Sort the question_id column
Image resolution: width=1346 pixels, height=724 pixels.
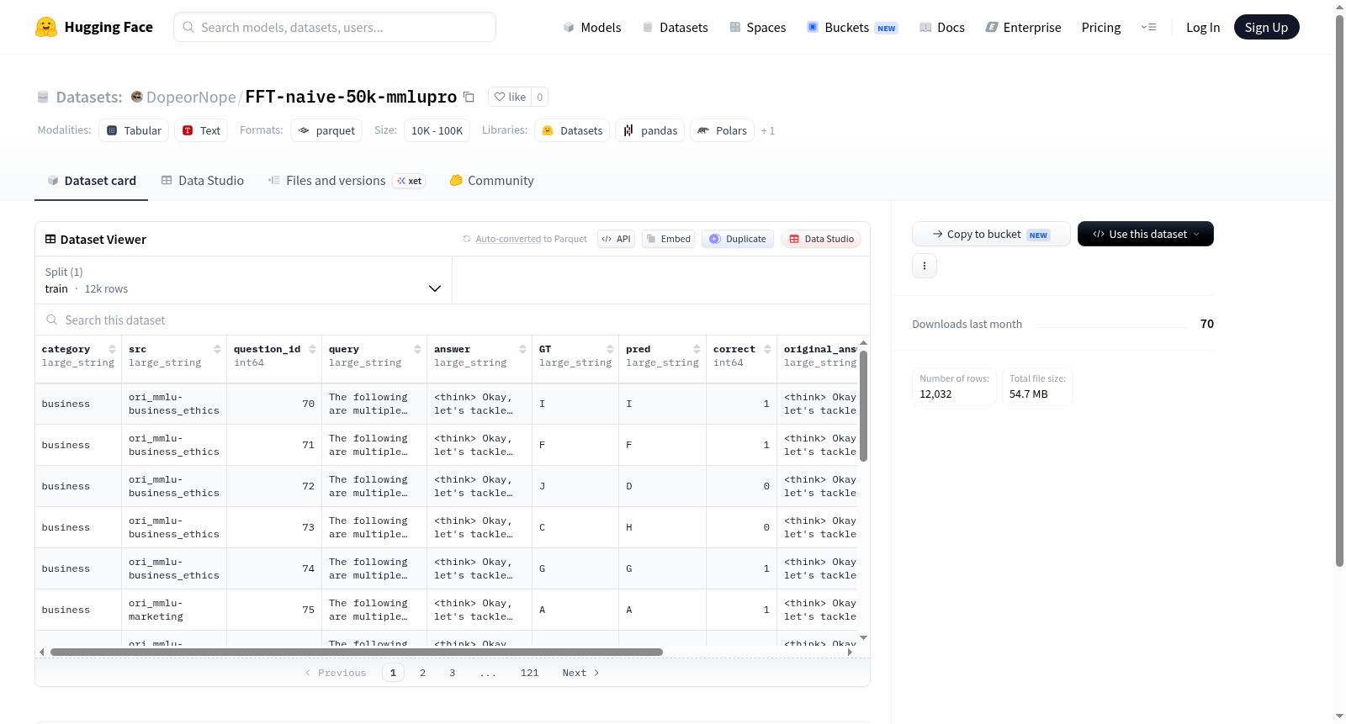(x=312, y=349)
